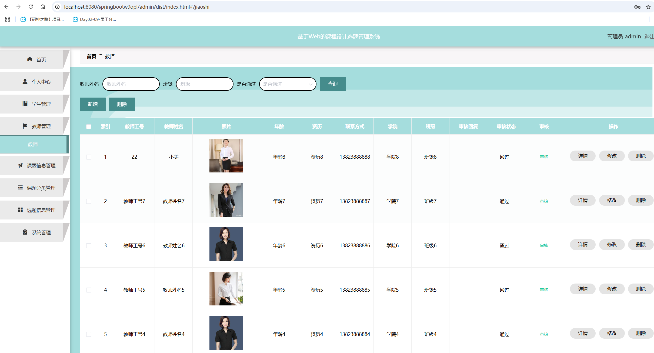
Task: Click the 删除 button beside 新增
Action: [122, 104]
